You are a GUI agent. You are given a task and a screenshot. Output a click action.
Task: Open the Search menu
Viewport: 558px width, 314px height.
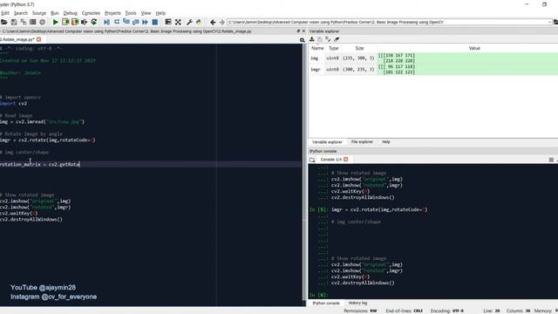click(x=21, y=13)
